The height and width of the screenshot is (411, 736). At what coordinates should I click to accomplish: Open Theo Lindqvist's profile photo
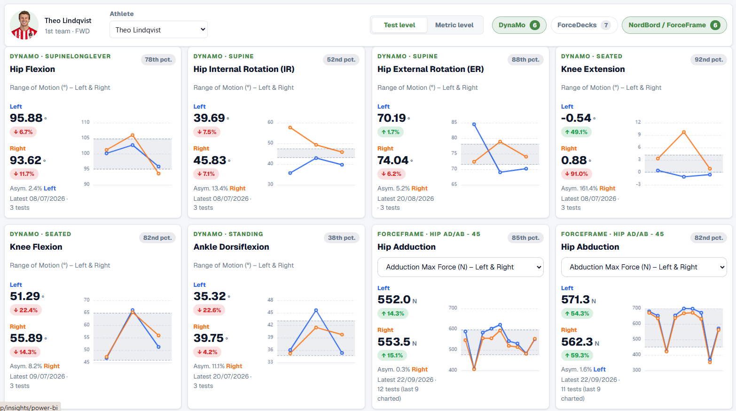(x=24, y=25)
